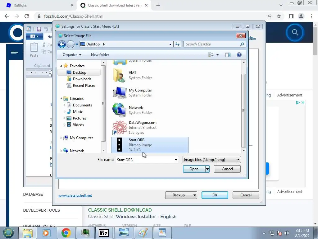The width and height of the screenshot is (318, 239).
Task: Open www.classicshell.net link
Action: point(75,195)
